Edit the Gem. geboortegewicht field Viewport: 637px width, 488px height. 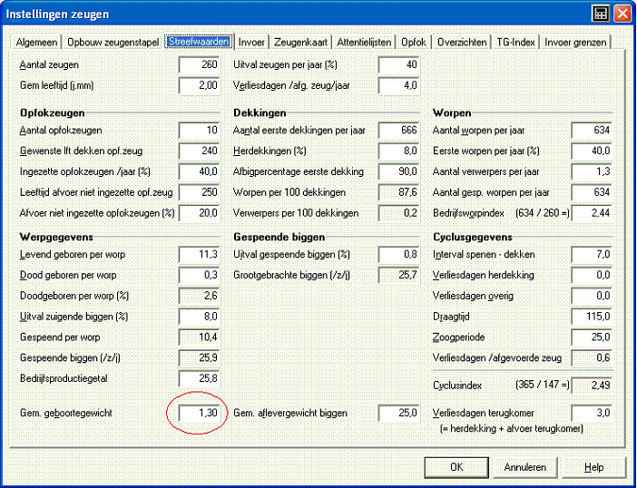pyautogui.click(x=200, y=414)
